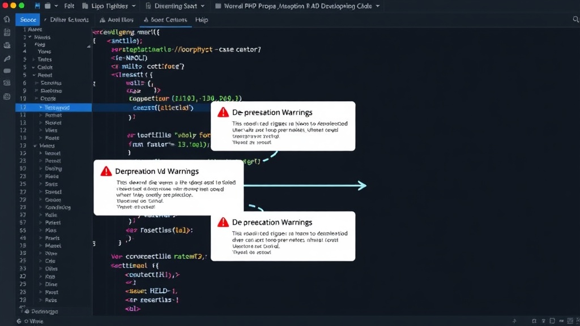
Task: Click the 'Derpreation Vd Warnings' popup title
Action: pyautogui.click(x=157, y=171)
